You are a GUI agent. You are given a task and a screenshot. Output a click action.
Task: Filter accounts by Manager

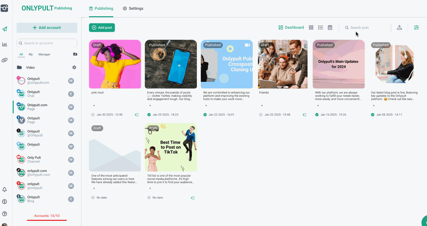tap(44, 55)
